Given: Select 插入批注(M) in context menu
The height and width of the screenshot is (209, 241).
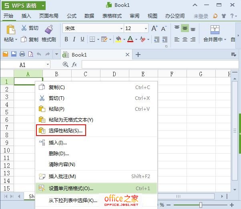Looking at the screenshot, I should click(96, 177).
